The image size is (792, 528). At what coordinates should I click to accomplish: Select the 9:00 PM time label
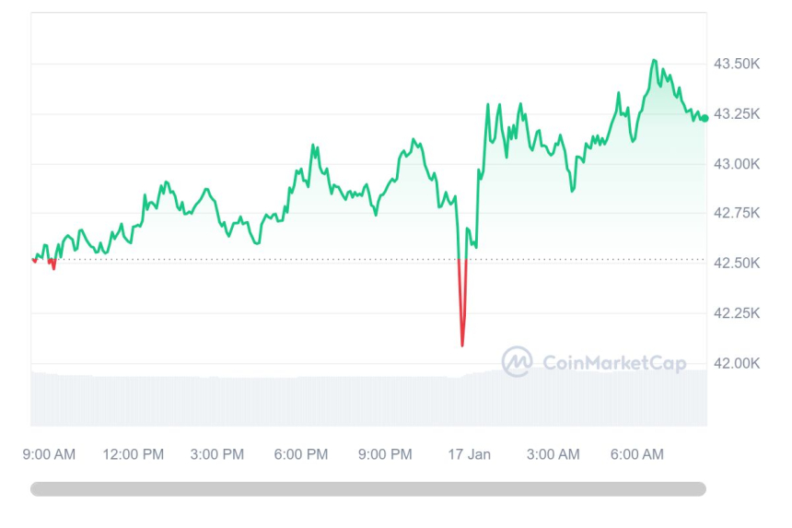coord(385,454)
